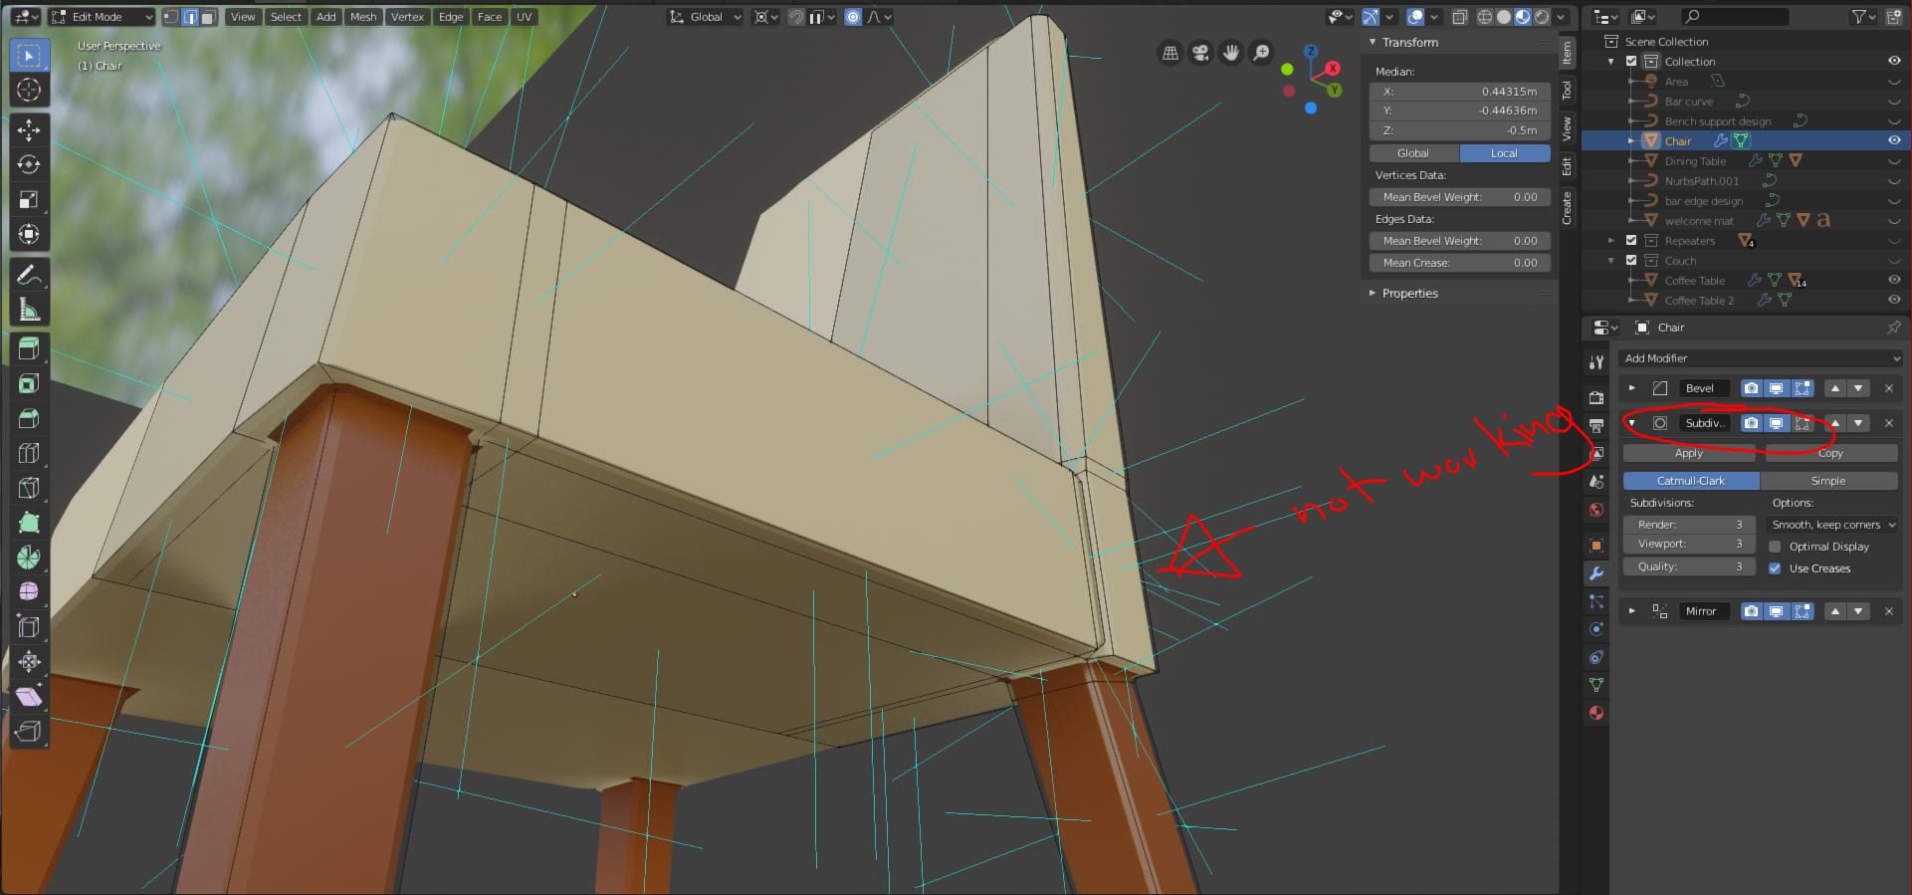Image resolution: width=1912 pixels, height=895 pixels.
Task: Toggle edit mode display for Subdiv modifier
Action: (x=1803, y=423)
